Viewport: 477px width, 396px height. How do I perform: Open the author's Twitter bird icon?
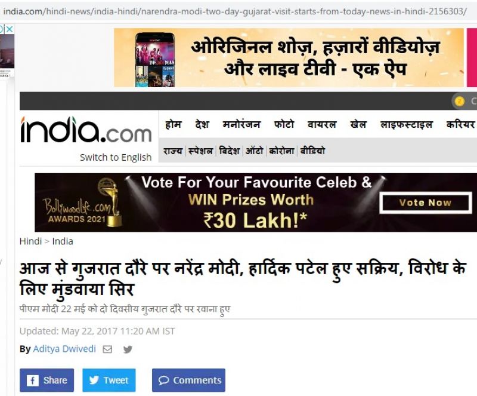[x=128, y=349]
